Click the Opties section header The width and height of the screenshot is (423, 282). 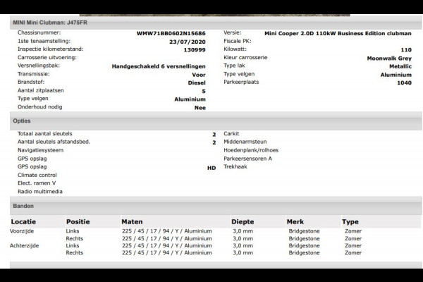click(22, 121)
